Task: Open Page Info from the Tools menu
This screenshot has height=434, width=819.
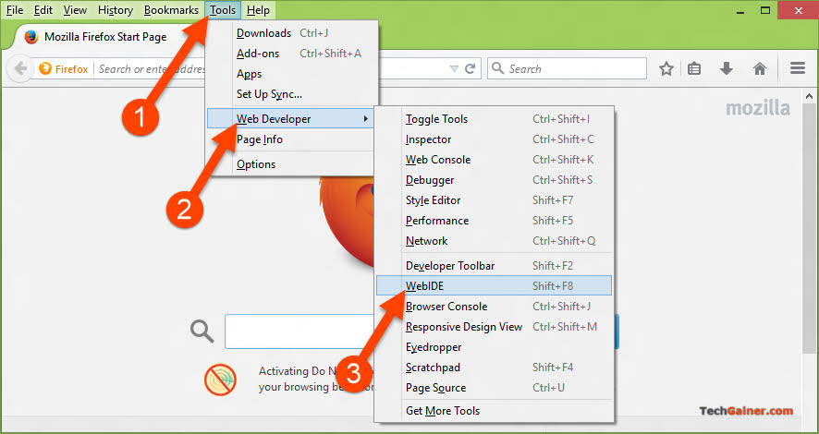Action: pyautogui.click(x=291, y=139)
